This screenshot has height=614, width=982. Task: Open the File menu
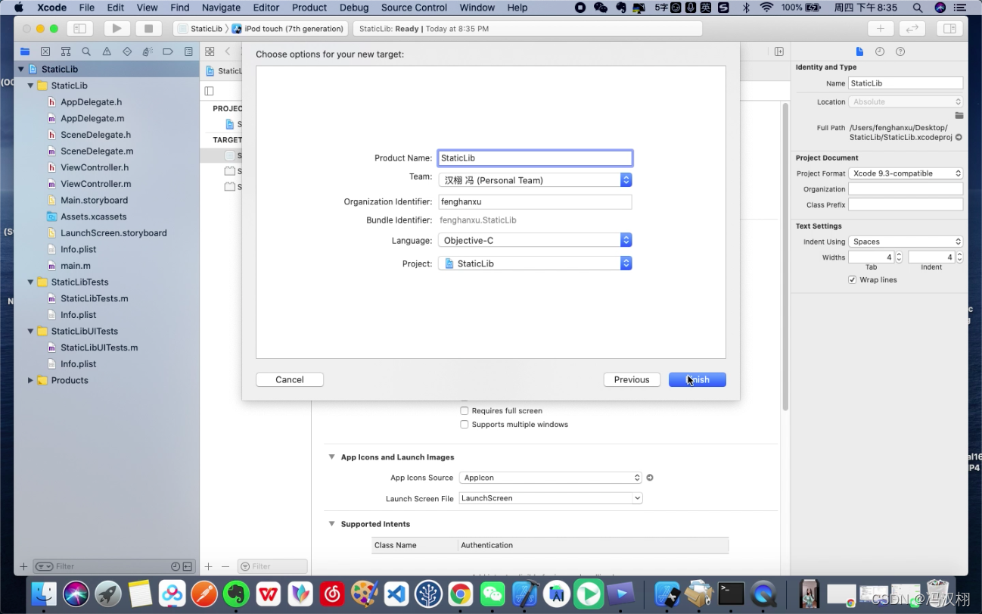(87, 8)
